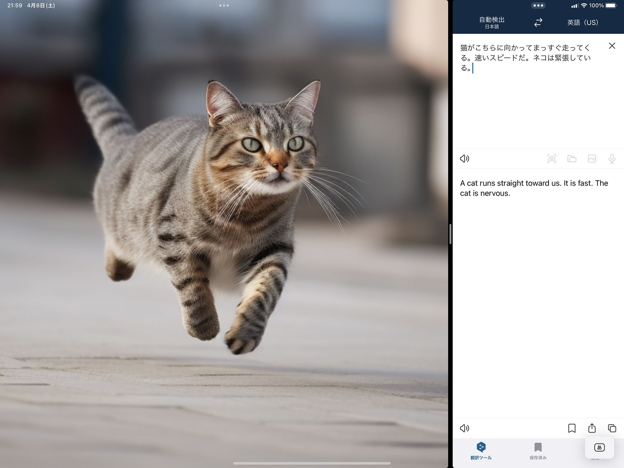This screenshot has height=468, width=624.
Task: Start voice input with microphone
Action: 612,159
